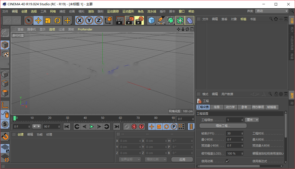
Task: Open ProRender viewport menu
Action: (85, 29)
